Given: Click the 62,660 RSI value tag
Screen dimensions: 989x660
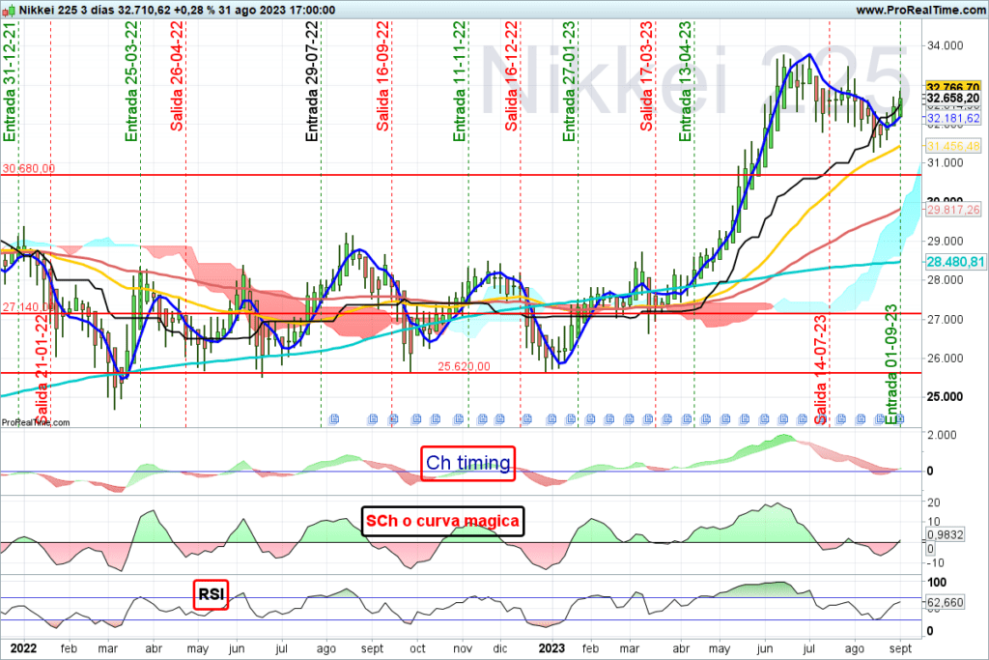Looking at the screenshot, I should tap(945, 603).
